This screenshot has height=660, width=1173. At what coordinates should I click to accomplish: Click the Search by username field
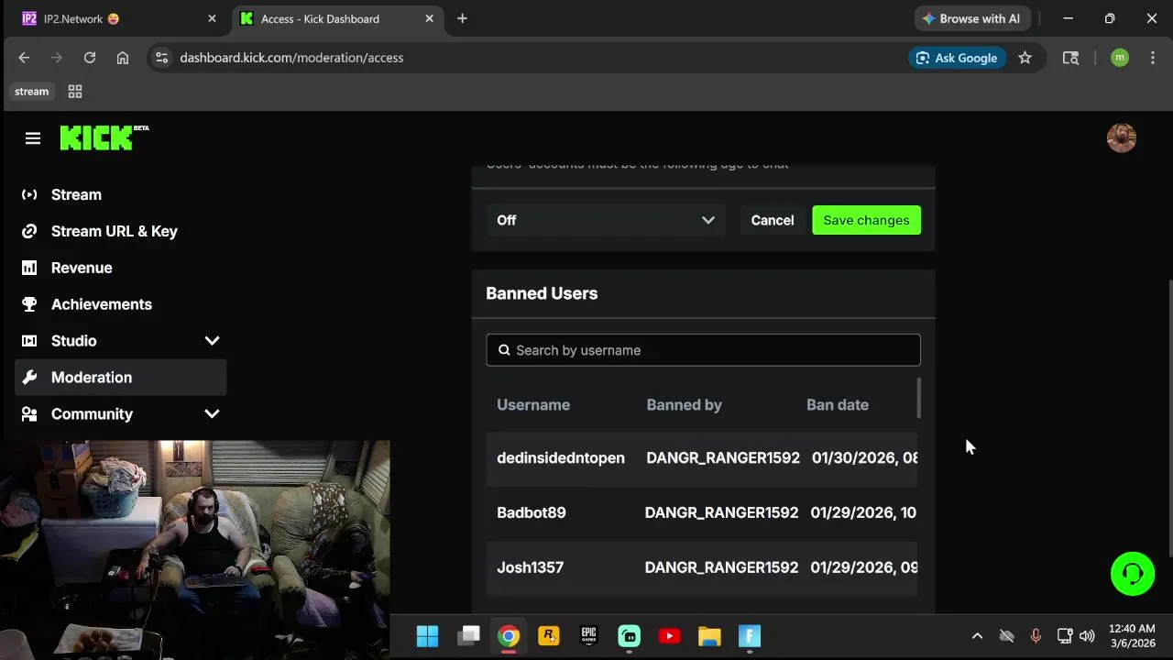click(703, 350)
